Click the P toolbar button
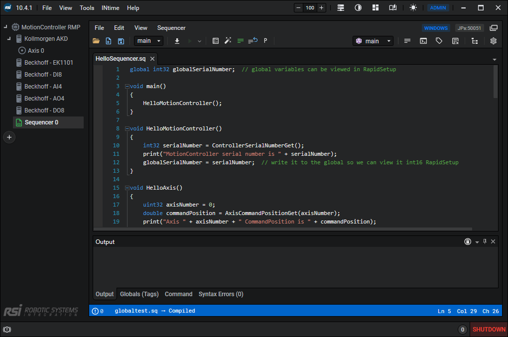Screen dimensions: 508x337 (x=265, y=41)
